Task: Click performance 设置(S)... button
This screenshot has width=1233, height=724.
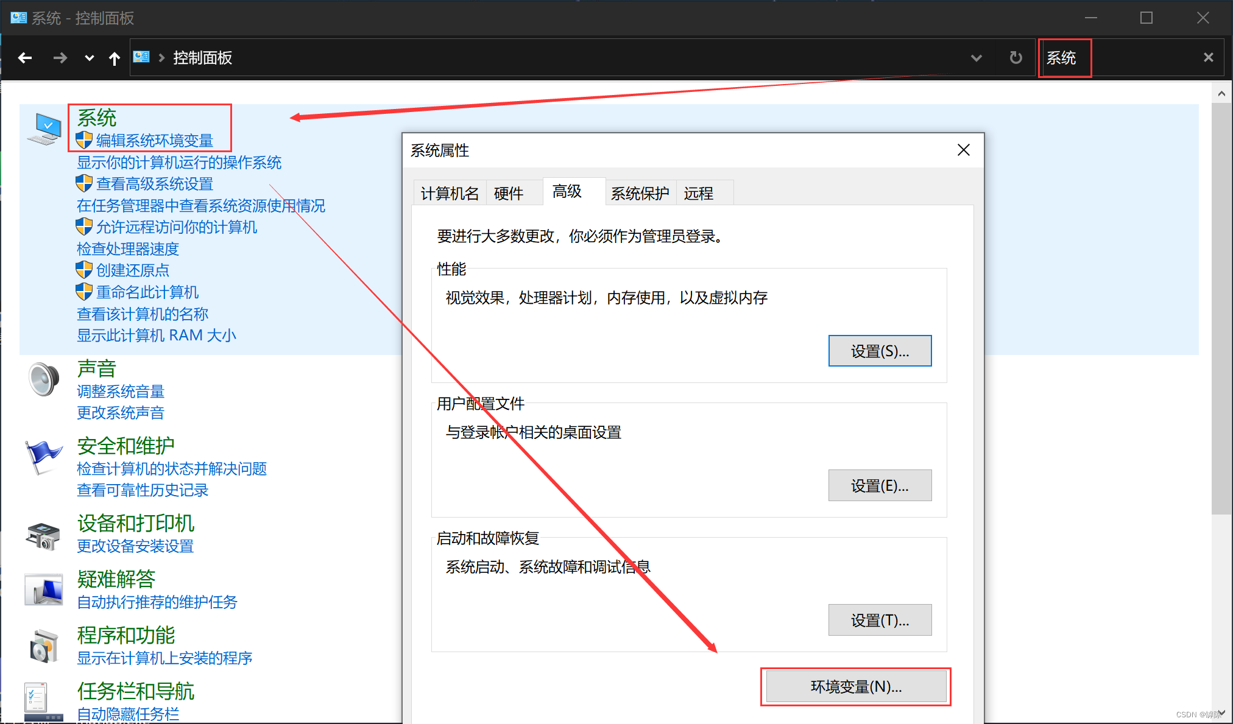Action: tap(879, 351)
